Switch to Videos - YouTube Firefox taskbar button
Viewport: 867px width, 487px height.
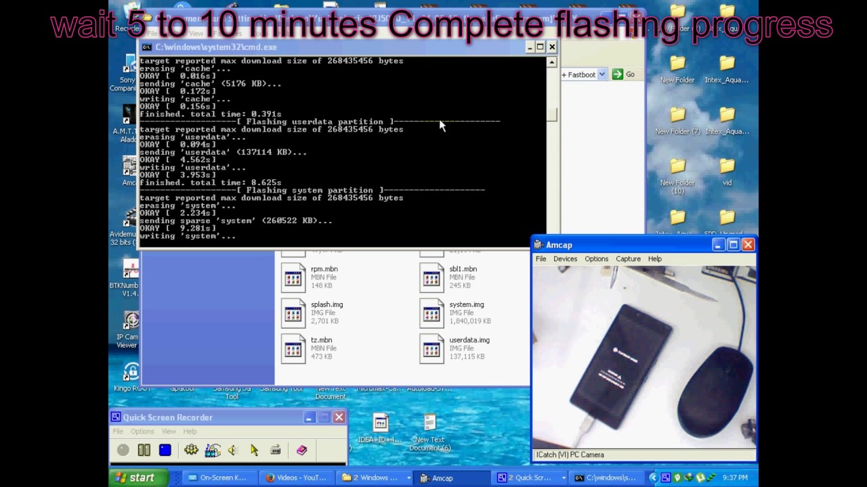pyautogui.click(x=298, y=478)
